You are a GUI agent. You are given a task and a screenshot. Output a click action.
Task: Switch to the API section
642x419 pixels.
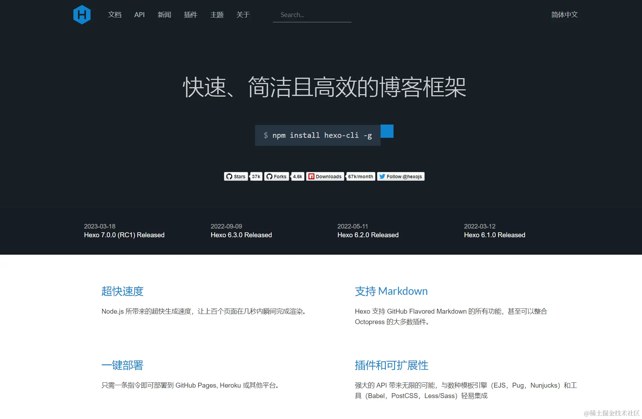tap(139, 15)
